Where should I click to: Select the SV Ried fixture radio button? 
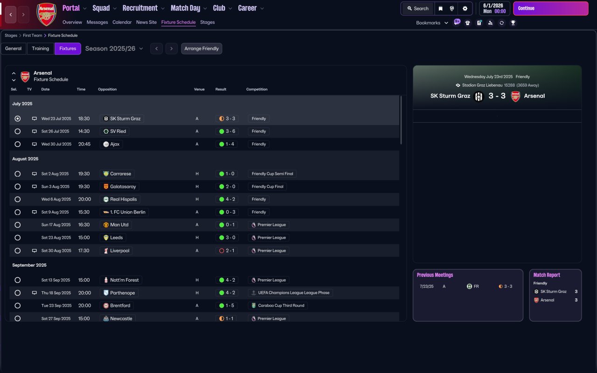click(18, 131)
